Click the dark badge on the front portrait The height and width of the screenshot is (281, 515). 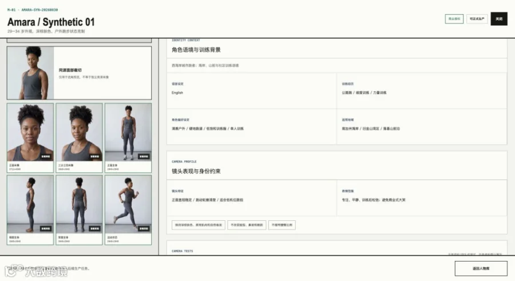[46, 156]
